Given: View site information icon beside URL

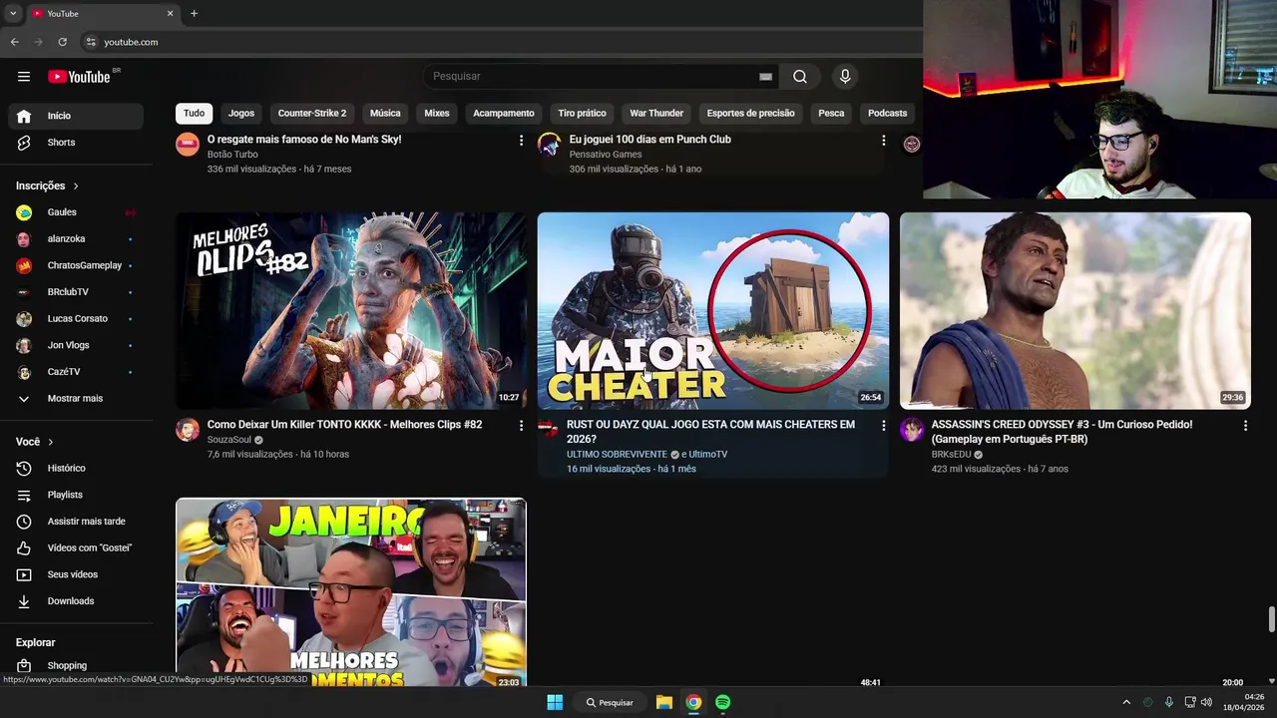Looking at the screenshot, I should click(x=91, y=42).
